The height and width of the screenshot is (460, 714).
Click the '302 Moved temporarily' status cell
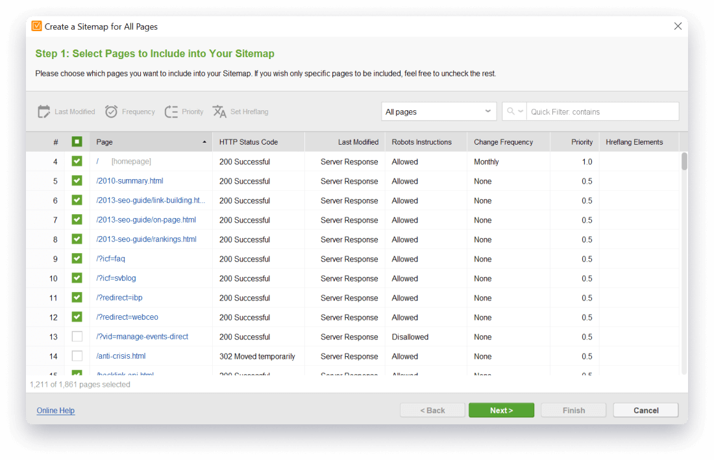point(257,356)
